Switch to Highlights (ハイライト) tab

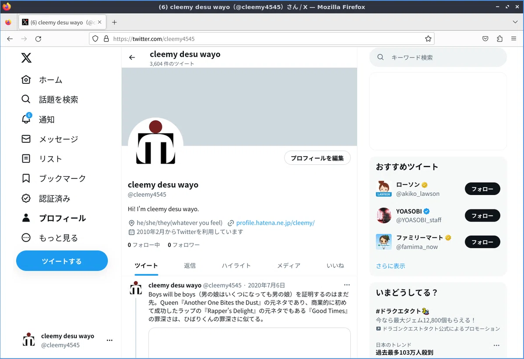point(236,265)
